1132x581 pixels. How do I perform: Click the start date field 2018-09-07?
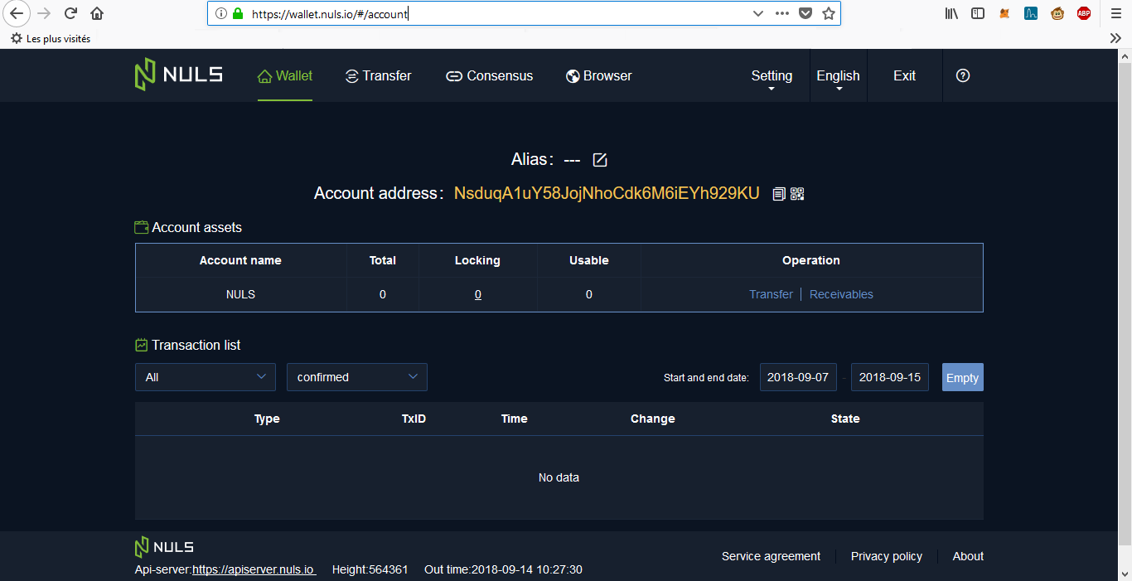pos(798,377)
